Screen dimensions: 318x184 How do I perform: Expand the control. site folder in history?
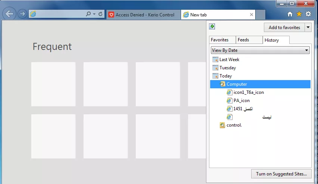click(234, 125)
